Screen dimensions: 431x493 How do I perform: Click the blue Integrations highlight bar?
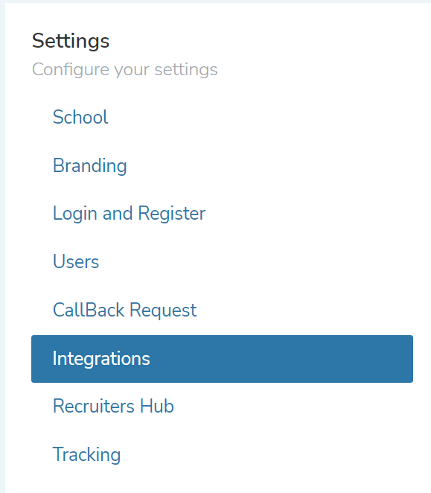coord(222,359)
